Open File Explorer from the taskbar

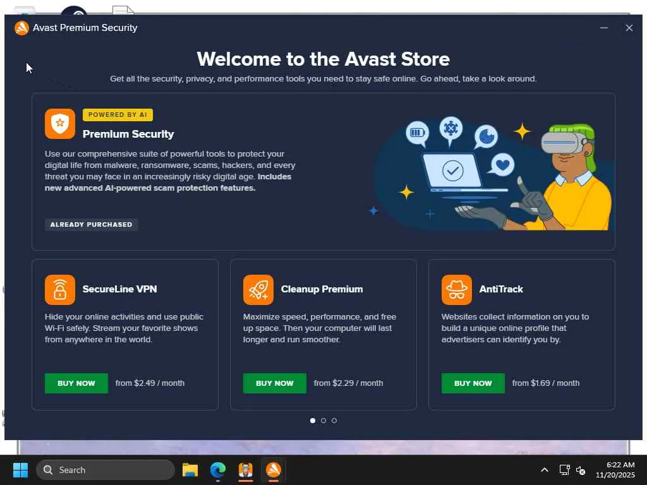coord(190,470)
